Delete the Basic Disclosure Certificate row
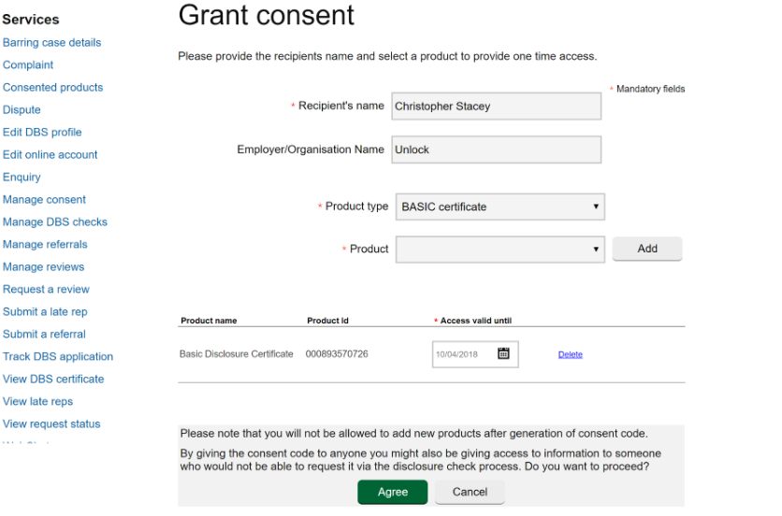This screenshot has height=516, width=782. point(570,354)
